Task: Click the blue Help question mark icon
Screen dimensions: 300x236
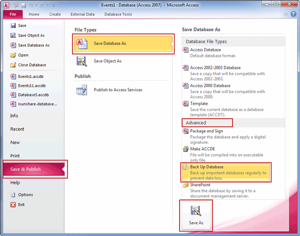Action: point(293,14)
